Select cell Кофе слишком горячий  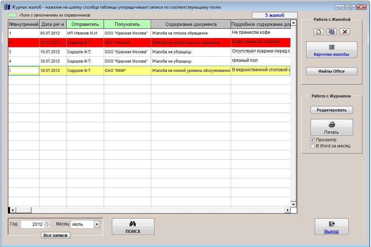261,42
